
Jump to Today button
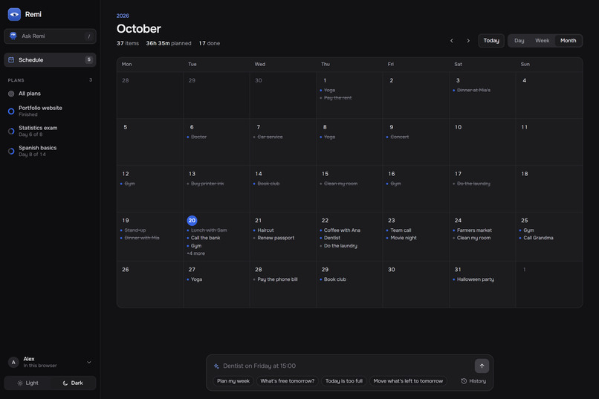coord(491,40)
